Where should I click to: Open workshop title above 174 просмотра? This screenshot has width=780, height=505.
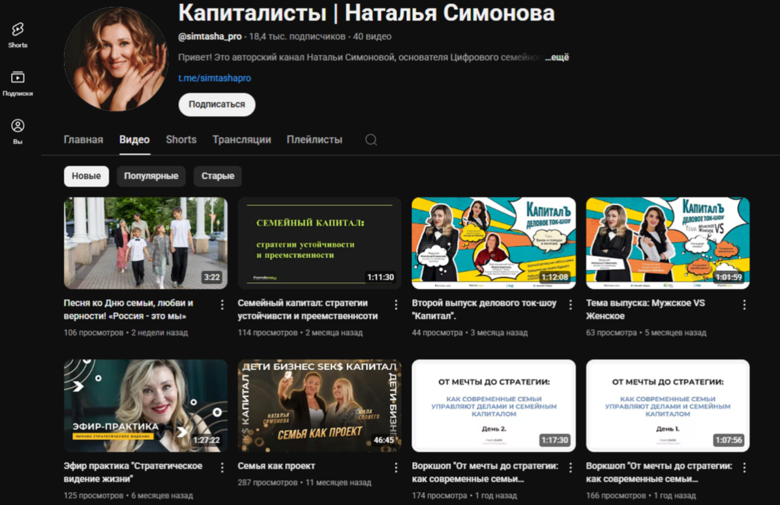(x=485, y=472)
